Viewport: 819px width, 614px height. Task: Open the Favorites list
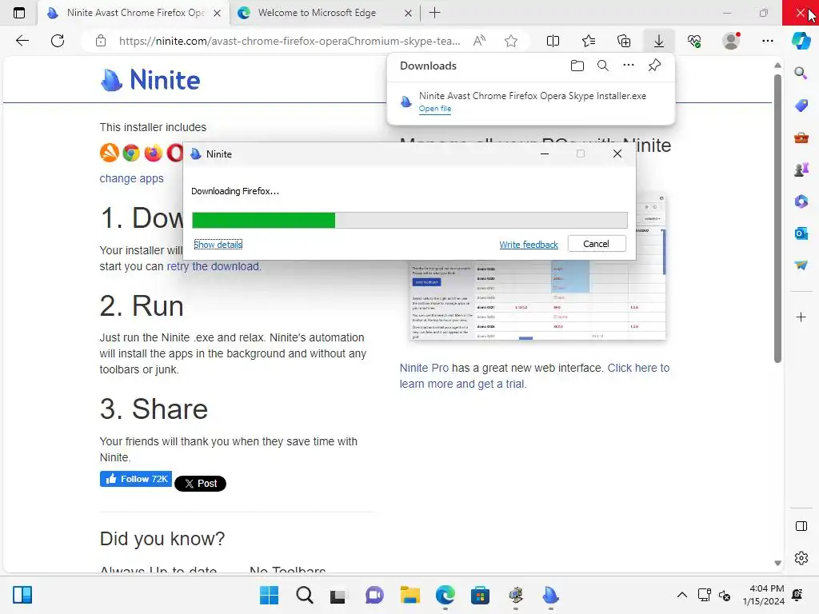point(589,41)
